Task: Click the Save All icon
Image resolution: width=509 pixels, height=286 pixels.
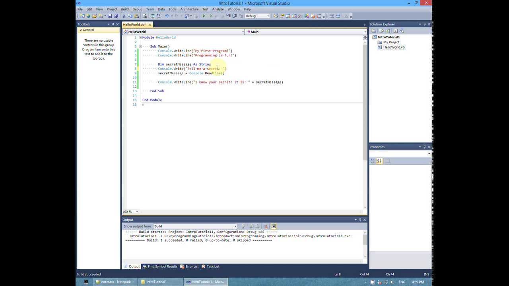Action: click(116, 16)
